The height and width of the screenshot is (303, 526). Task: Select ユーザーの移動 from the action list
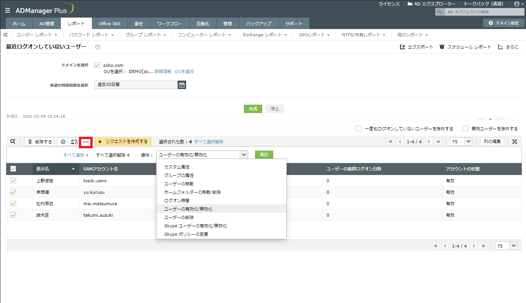pos(179,184)
